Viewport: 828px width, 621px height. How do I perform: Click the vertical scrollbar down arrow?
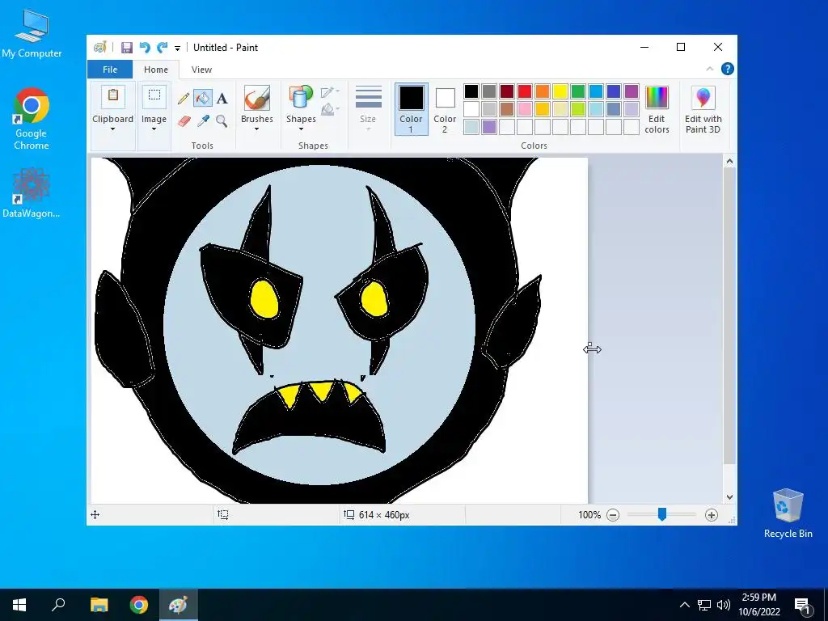pyautogui.click(x=729, y=497)
